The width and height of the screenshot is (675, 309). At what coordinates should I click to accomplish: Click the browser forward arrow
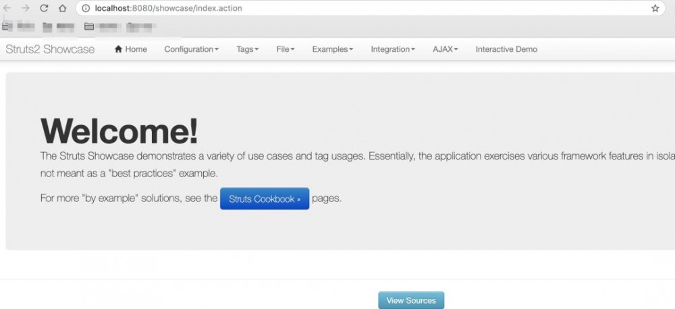(26, 8)
